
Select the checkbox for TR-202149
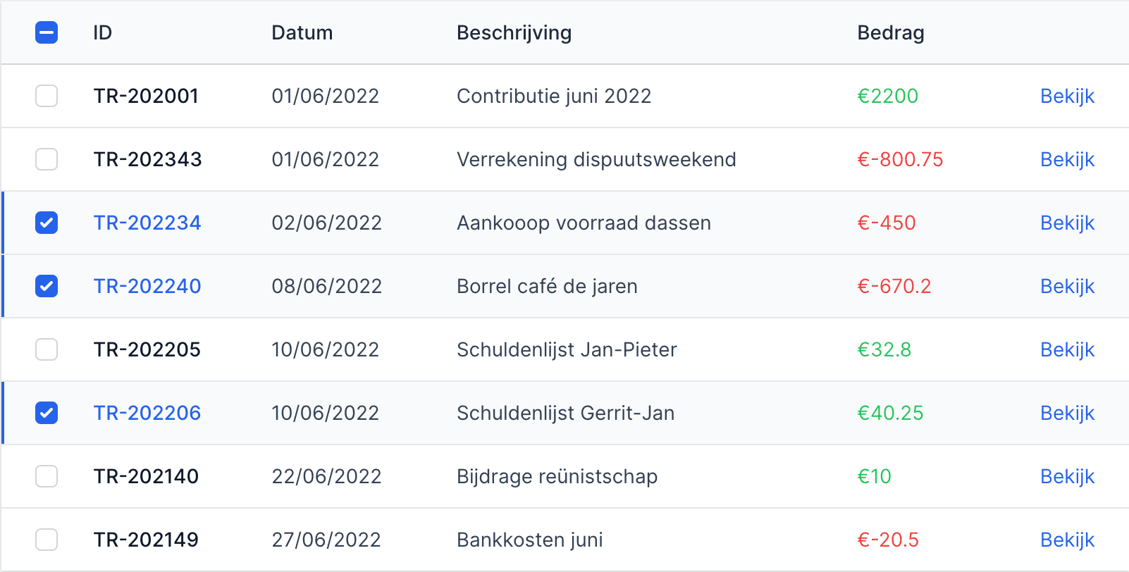tap(47, 540)
